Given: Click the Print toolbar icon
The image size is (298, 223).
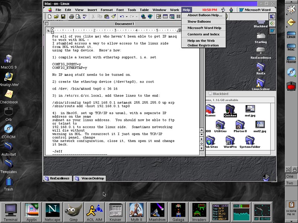Looking at the screenshot, I should pos(72,16).
